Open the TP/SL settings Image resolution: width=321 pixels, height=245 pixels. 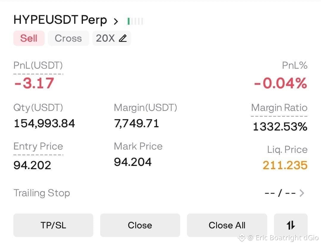(53, 225)
